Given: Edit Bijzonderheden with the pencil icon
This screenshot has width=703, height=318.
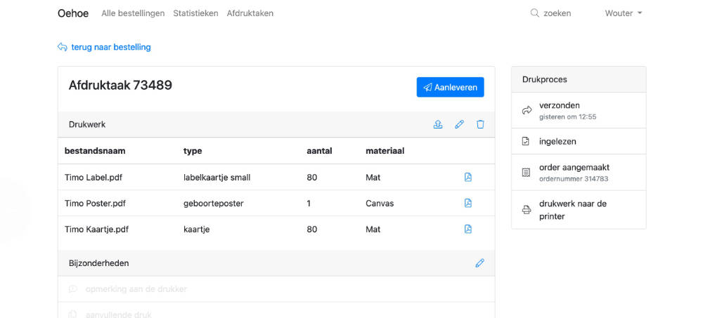Looking at the screenshot, I should pos(480,263).
